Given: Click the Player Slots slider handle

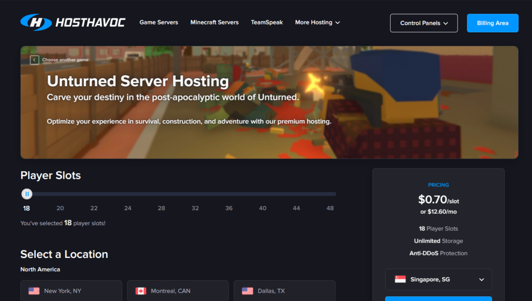Looking at the screenshot, I should coord(27,194).
